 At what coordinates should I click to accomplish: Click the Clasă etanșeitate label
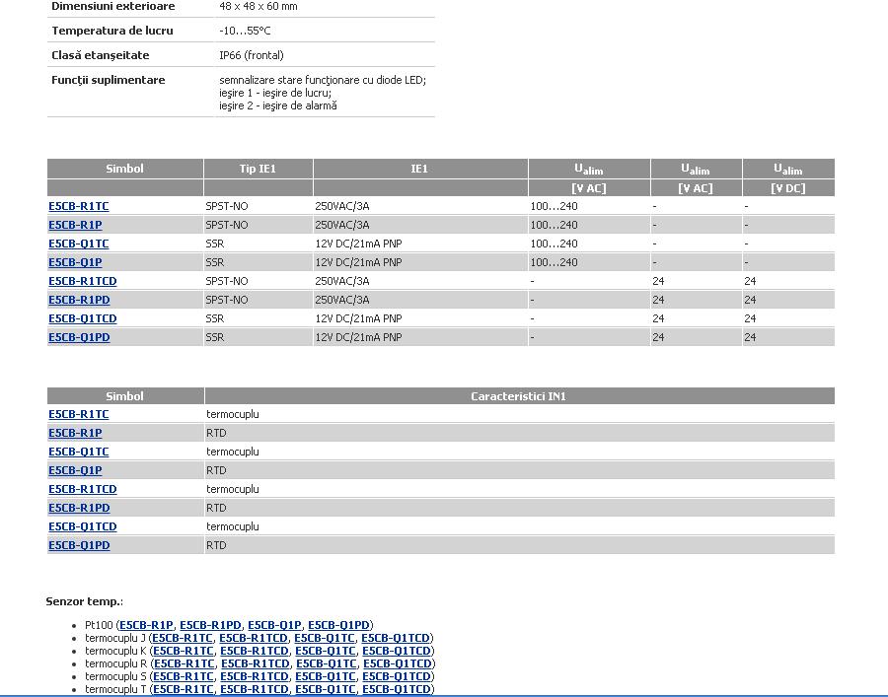(x=101, y=55)
